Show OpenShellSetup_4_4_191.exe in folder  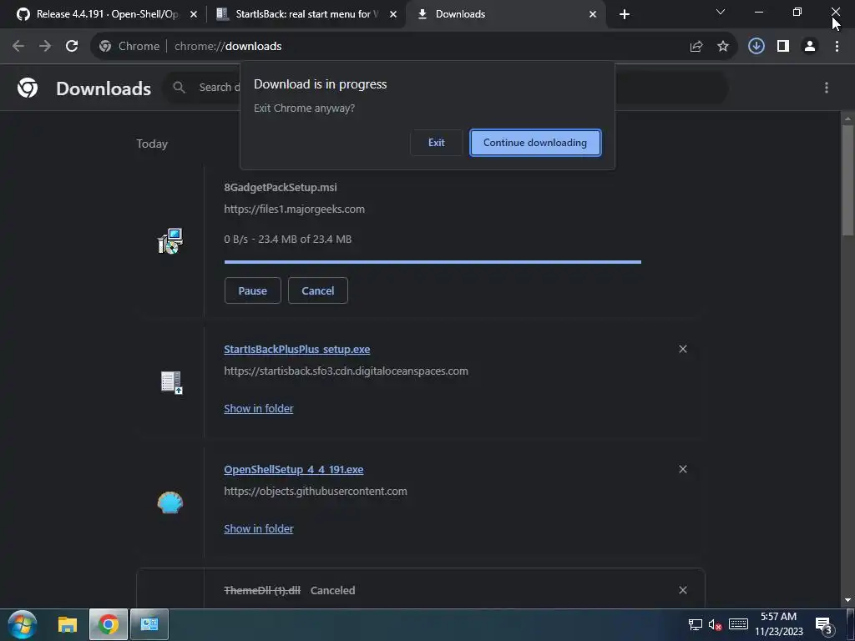pos(259,528)
